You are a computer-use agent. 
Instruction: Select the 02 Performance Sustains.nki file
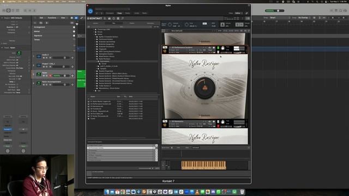[100, 104]
